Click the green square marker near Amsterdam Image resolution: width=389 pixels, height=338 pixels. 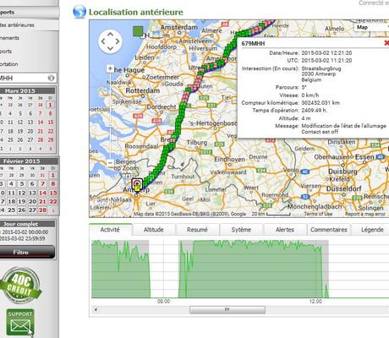[138, 31]
